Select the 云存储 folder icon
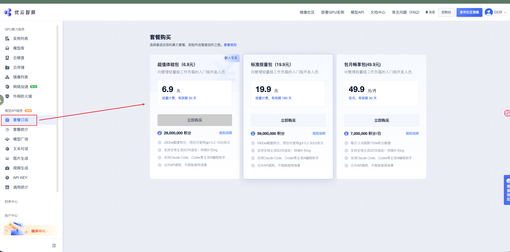Viewport: 510px width, 252px height. click(7, 68)
